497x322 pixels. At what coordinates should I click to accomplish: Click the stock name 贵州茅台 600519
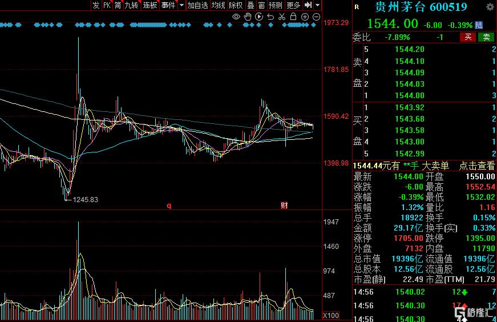(x=421, y=7)
